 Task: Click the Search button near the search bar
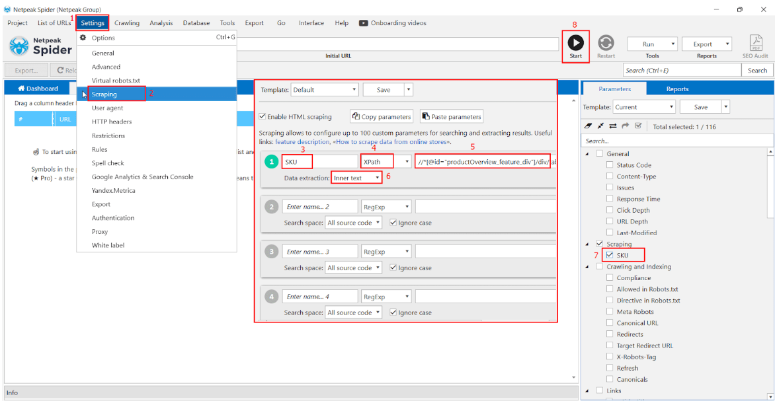[x=756, y=69]
